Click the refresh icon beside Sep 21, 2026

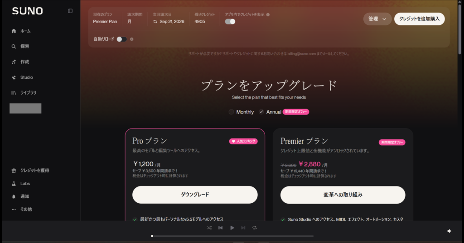click(155, 22)
